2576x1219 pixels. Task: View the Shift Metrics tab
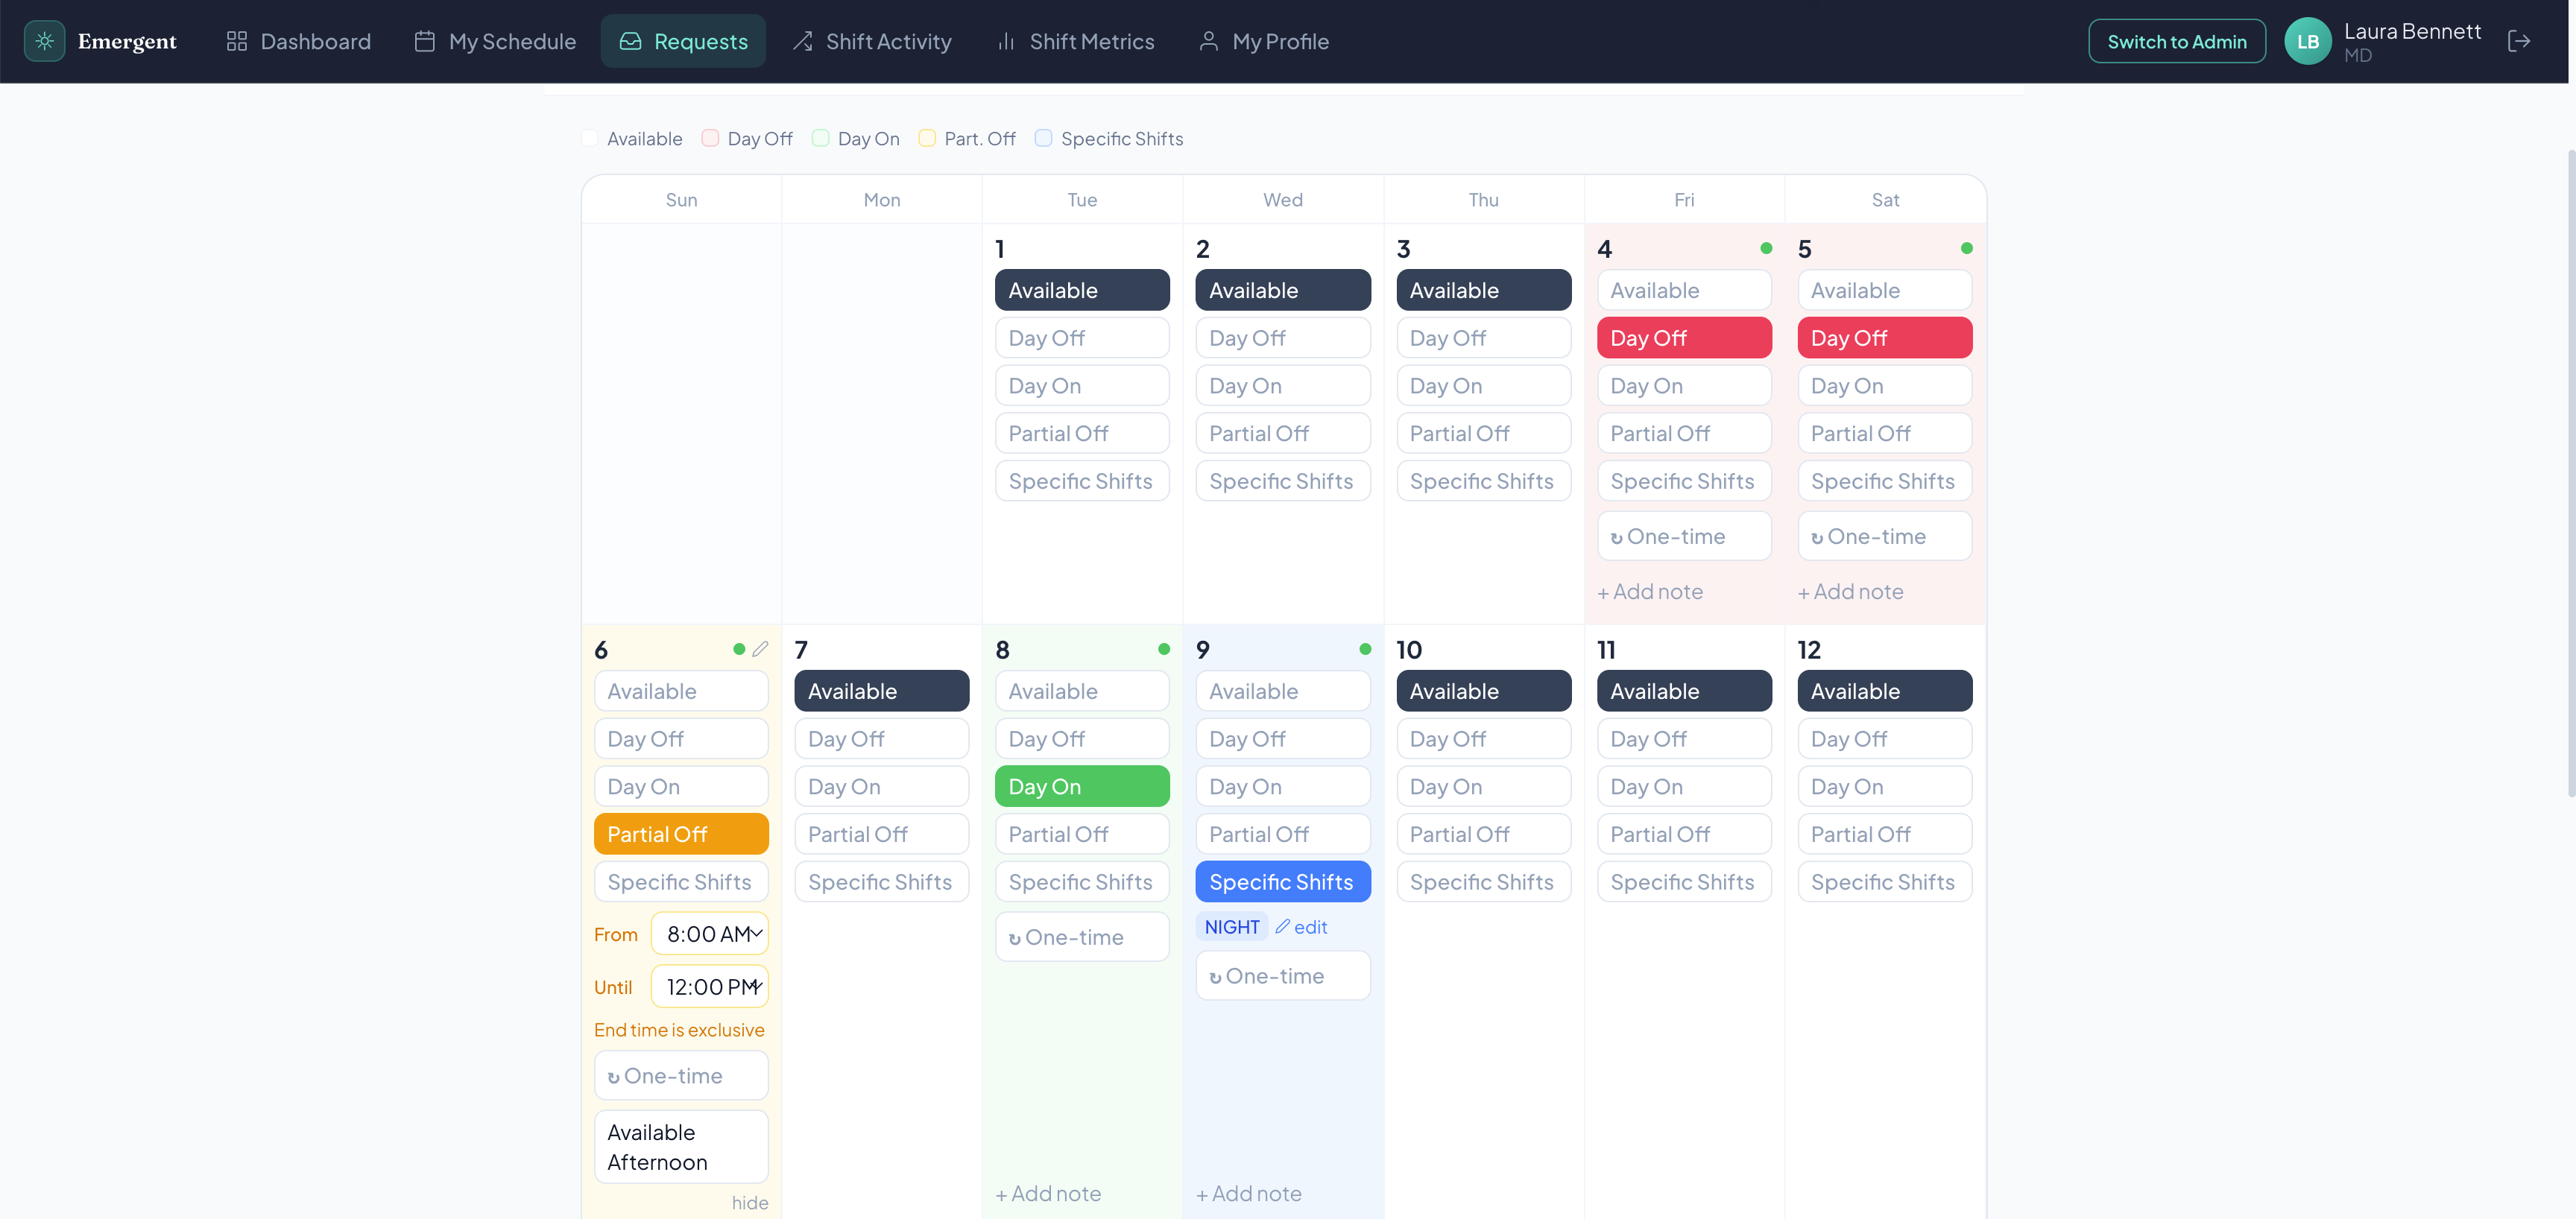coord(1075,41)
